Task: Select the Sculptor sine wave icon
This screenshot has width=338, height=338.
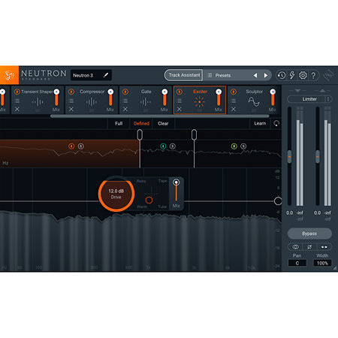Action: click(254, 101)
